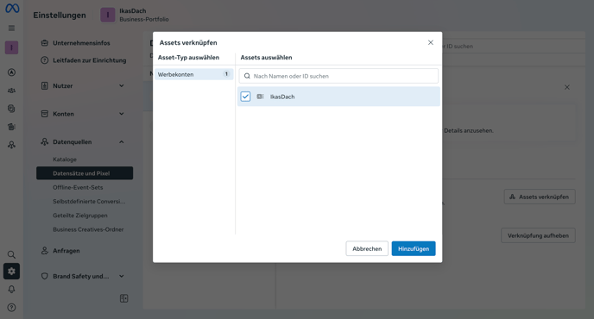Click the Meta logo icon
The width and height of the screenshot is (594, 319).
[12, 8]
